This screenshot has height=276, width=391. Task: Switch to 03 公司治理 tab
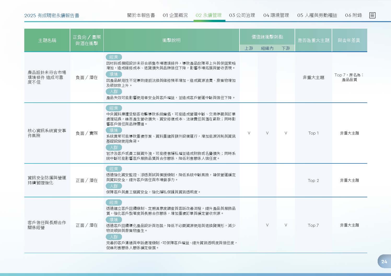(242, 15)
